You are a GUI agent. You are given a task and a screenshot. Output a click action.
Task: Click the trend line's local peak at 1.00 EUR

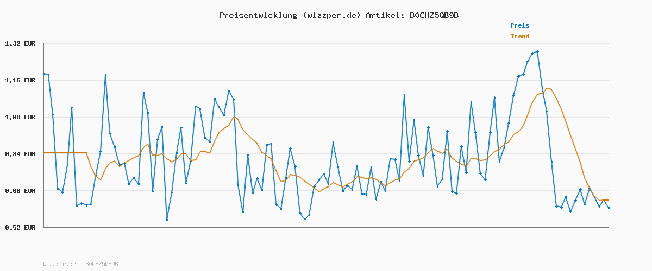coord(234,117)
